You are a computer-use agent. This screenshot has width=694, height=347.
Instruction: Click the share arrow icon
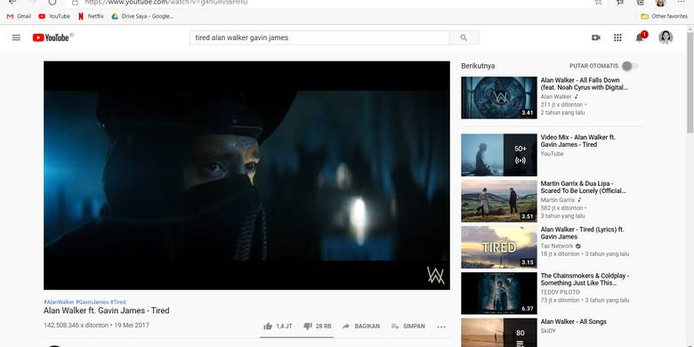346,327
